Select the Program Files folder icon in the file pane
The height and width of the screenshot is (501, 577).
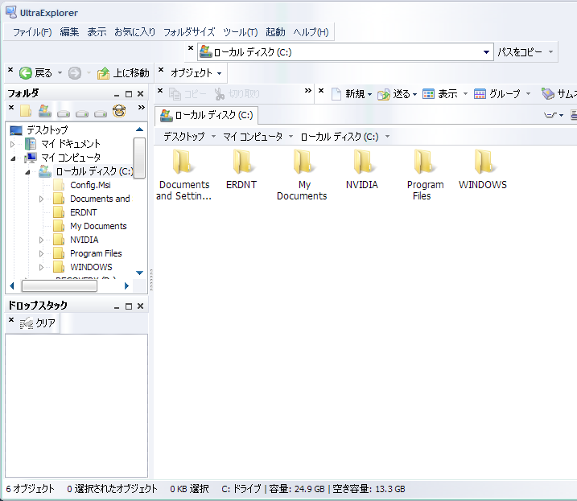[x=423, y=162]
